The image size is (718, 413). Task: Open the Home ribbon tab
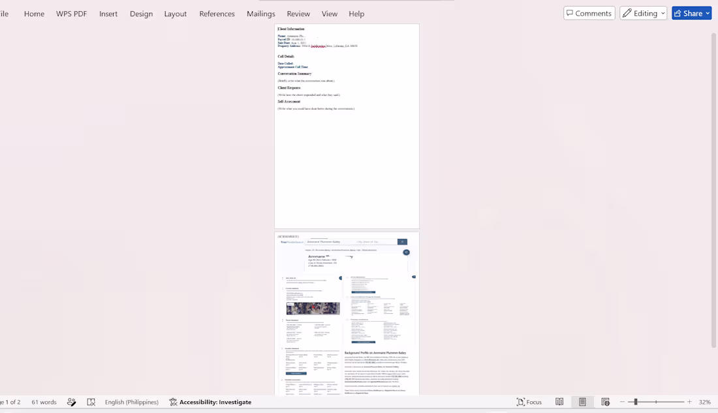(x=34, y=14)
